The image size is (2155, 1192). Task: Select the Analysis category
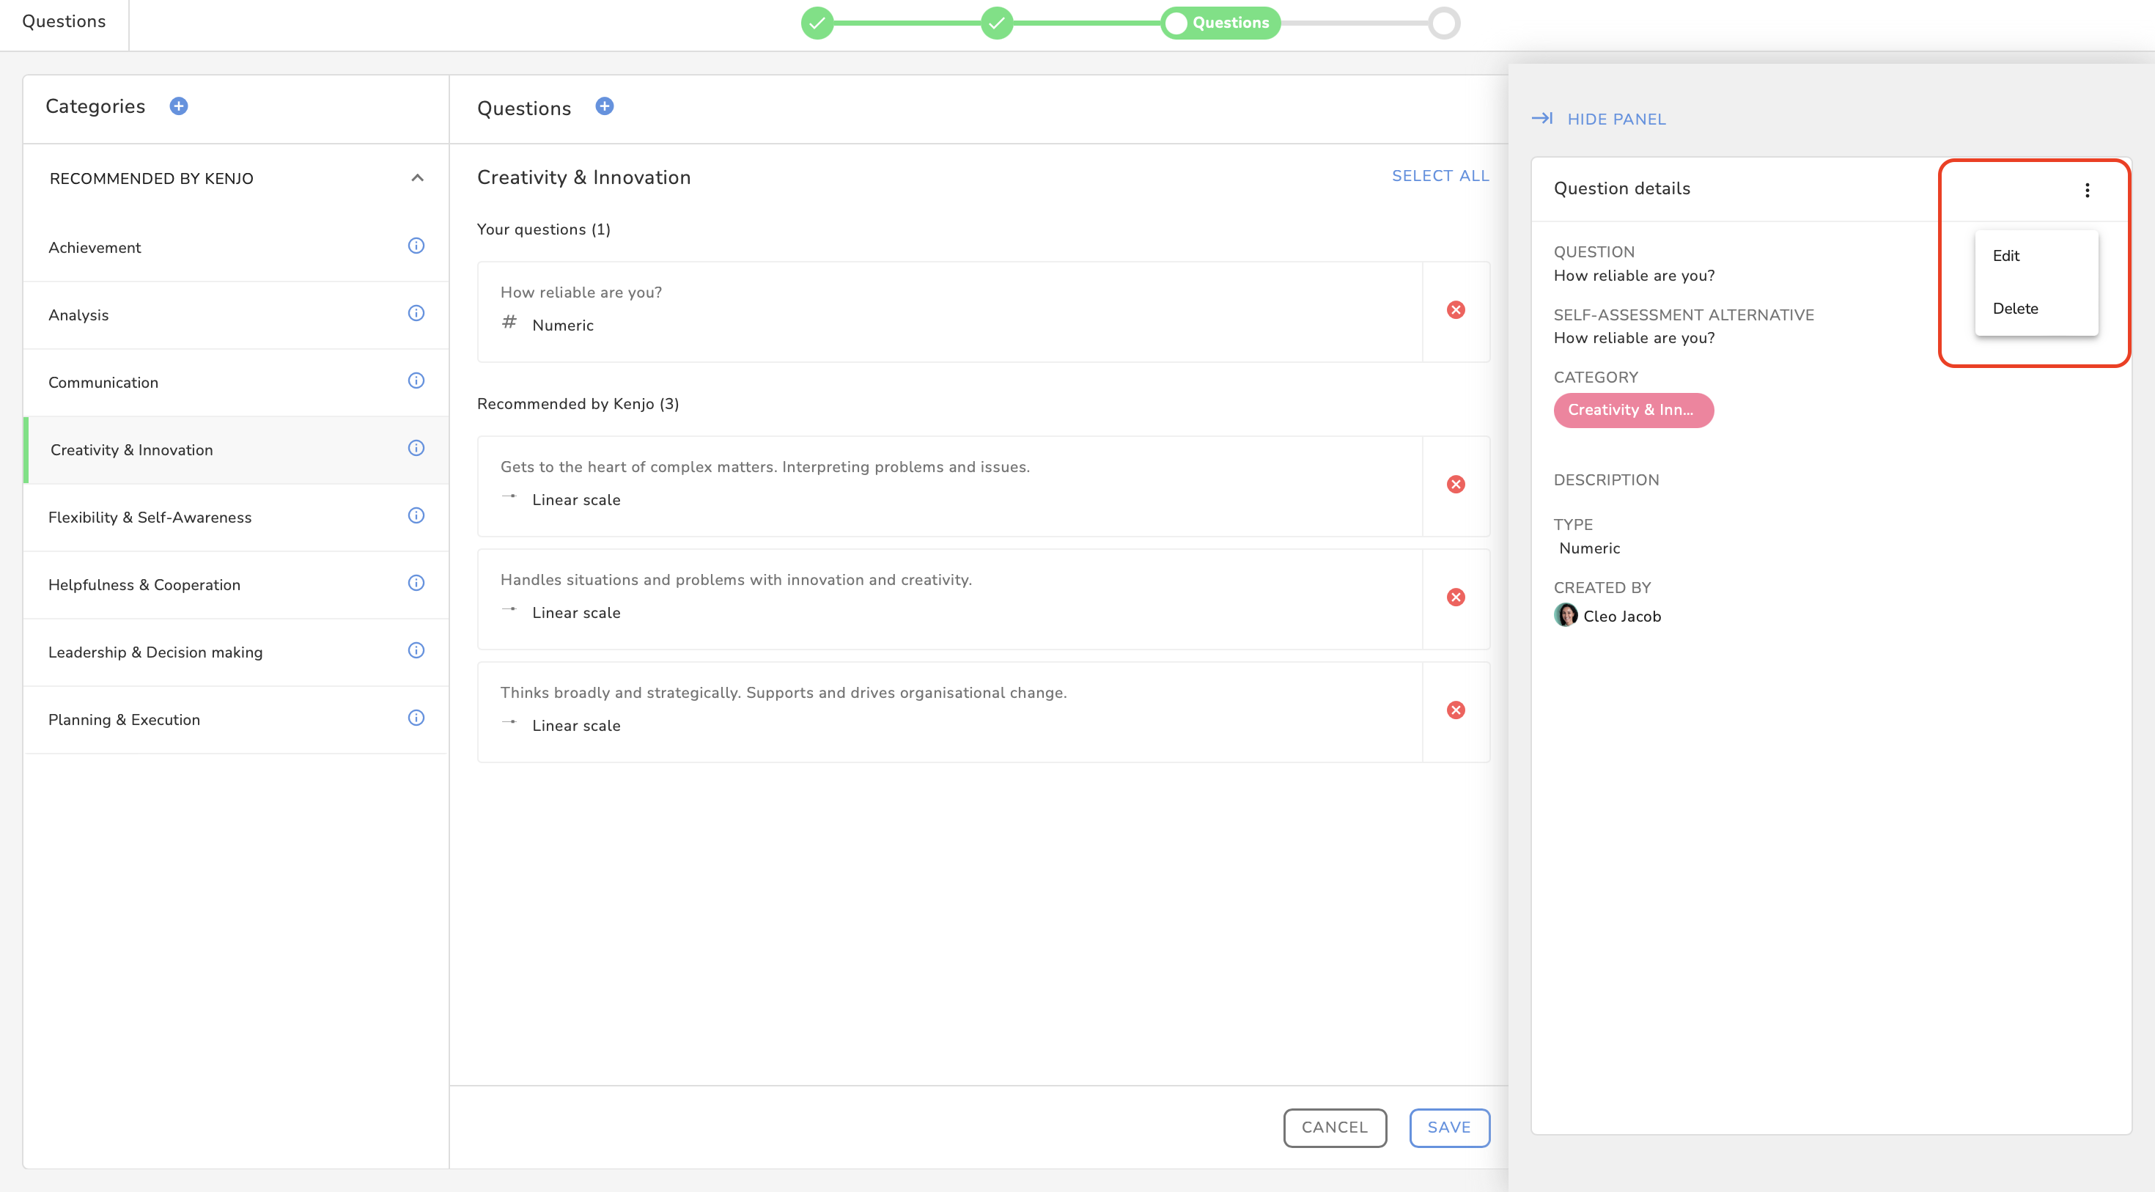(78, 315)
